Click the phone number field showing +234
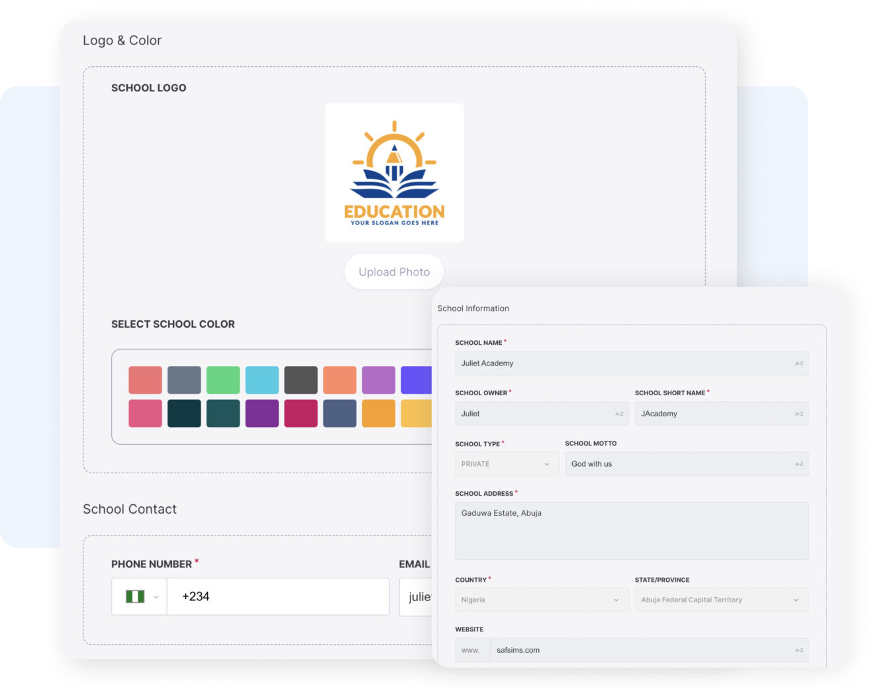 click(278, 596)
